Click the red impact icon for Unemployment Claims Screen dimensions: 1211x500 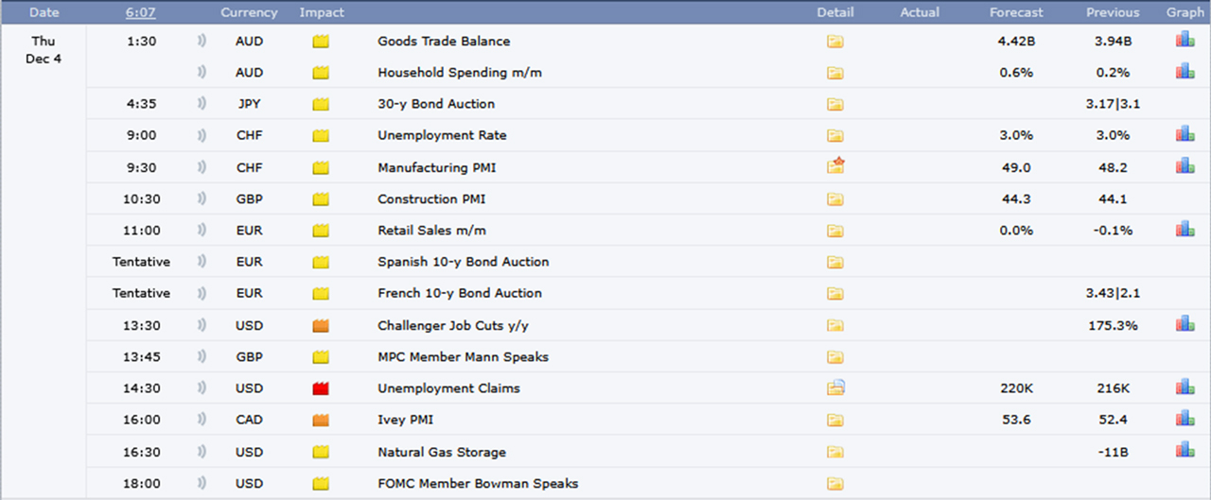tap(321, 388)
